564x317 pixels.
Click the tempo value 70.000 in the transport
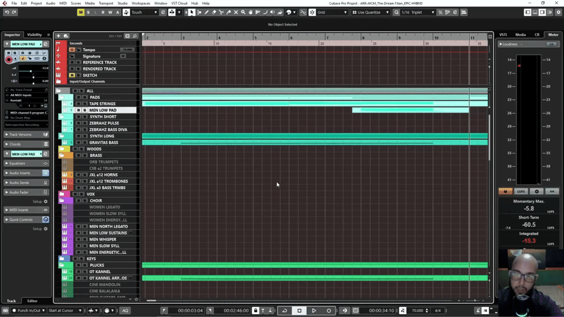(x=417, y=310)
